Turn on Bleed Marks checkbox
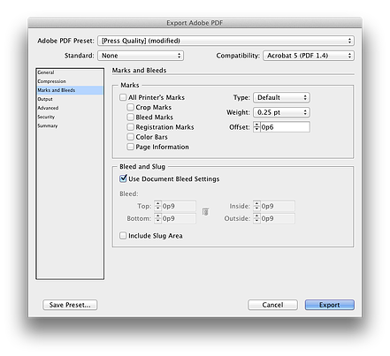The image size is (390, 356). click(x=130, y=117)
